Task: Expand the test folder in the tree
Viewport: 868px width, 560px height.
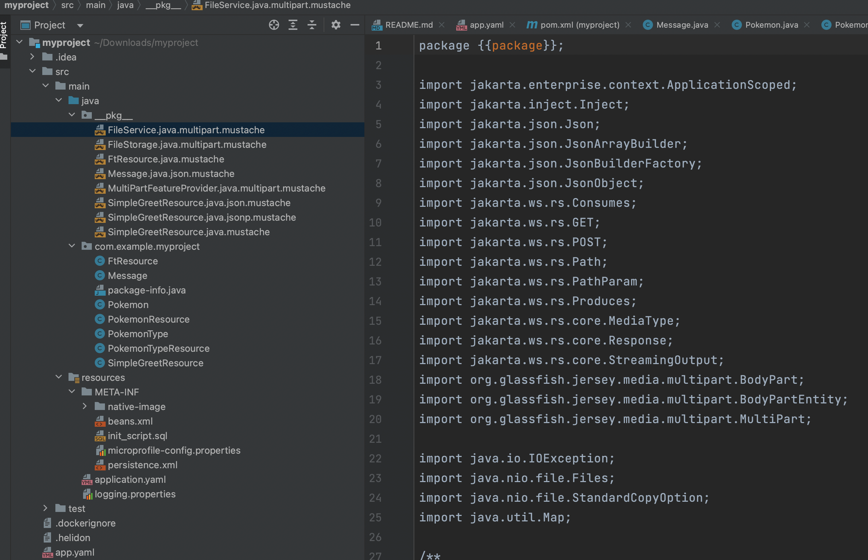Action: [45, 508]
